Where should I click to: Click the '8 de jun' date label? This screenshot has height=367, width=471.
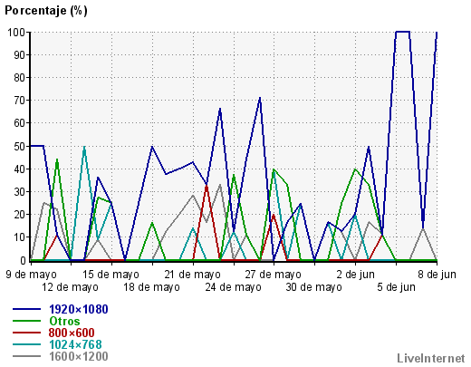pos(437,275)
